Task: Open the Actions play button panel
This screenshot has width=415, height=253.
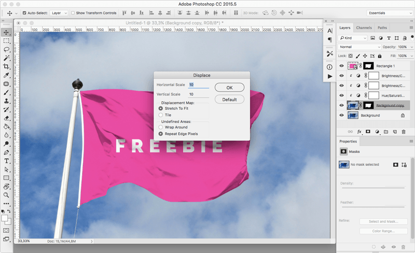Action: [x=330, y=76]
